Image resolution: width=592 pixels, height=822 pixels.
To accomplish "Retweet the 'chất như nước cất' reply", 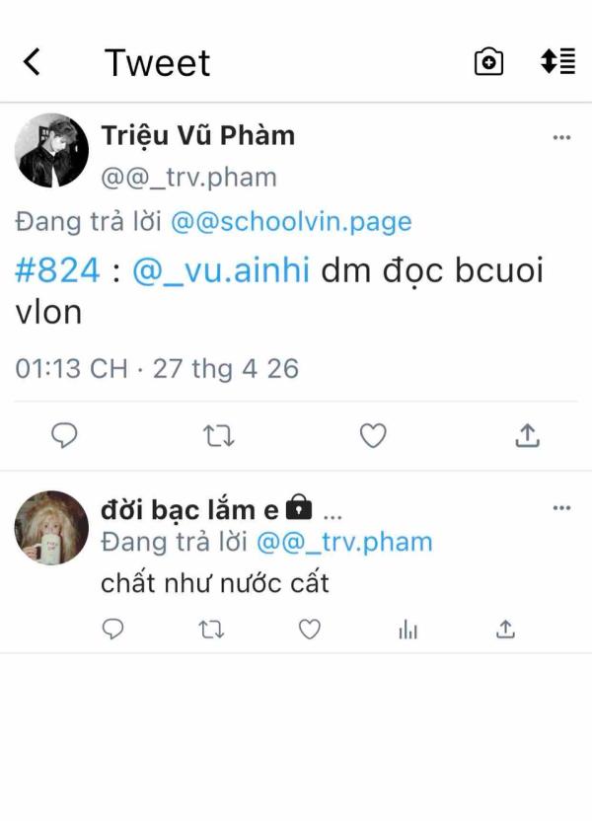I will [x=211, y=630].
